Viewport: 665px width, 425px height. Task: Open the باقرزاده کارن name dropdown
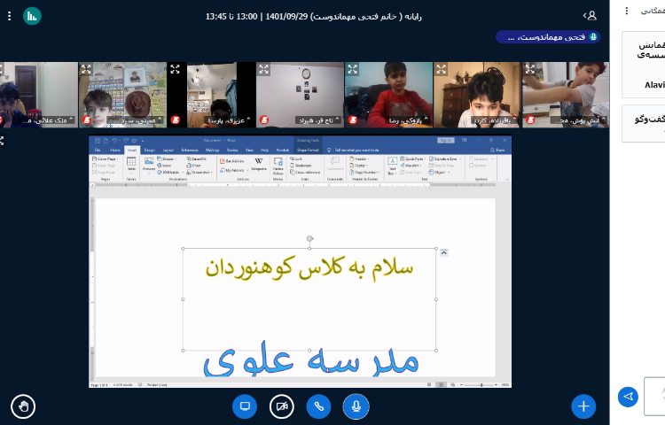(x=495, y=120)
